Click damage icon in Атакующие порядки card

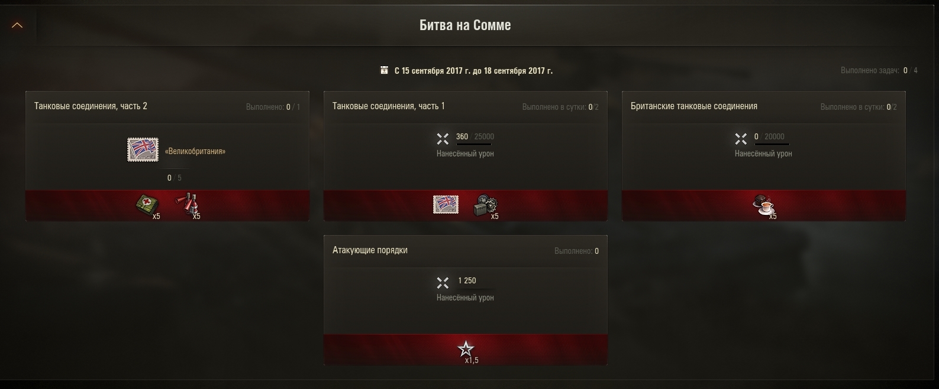pos(443,283)
